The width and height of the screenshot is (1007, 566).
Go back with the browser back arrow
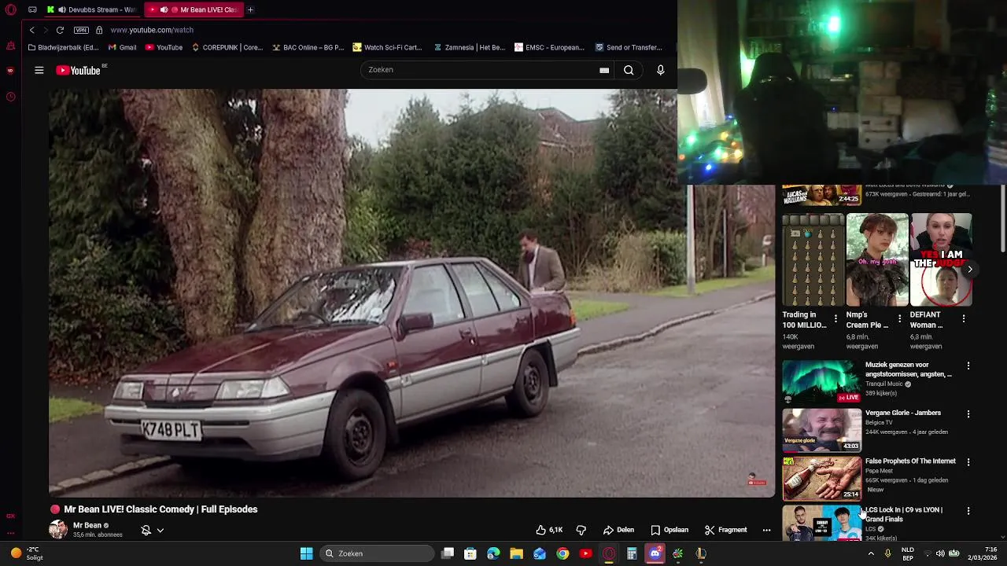pyautogui.click(x=32, y=30)
